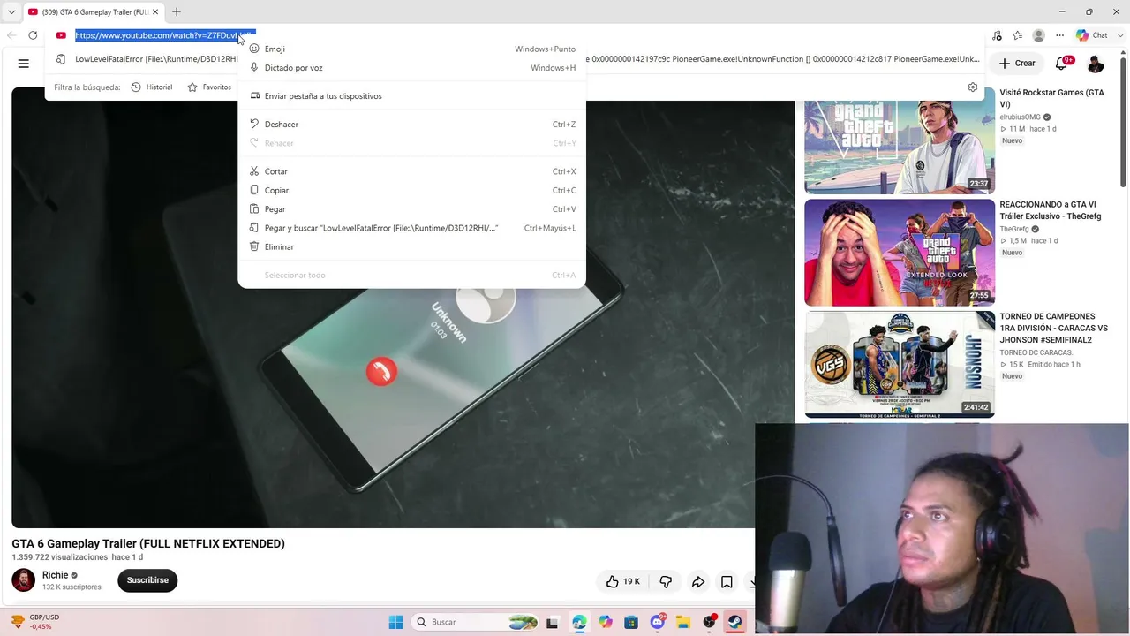Open Richie channel avatar
The height and width of the screenshot is (636, 1130).
(x=24, y=580)
